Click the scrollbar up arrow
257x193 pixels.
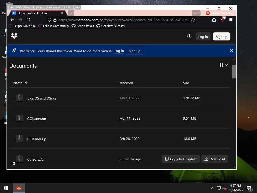[234, 59]
